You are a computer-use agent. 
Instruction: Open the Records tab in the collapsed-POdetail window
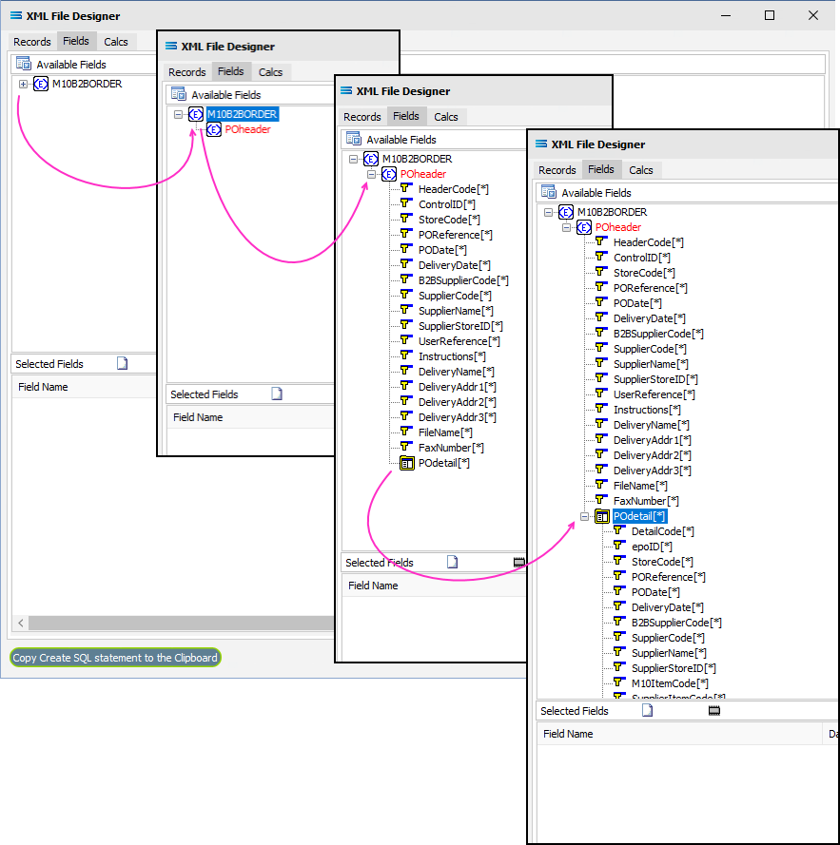pos(362,117)
